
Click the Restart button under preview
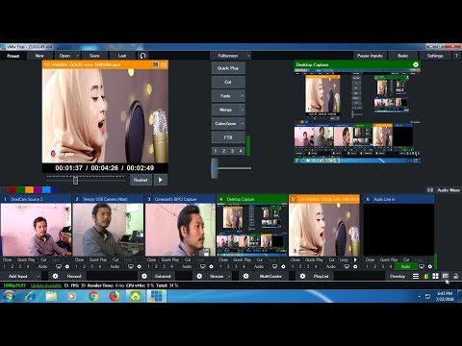[x=141, y=180]
